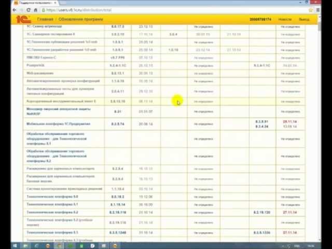Click the browser forward arrow
Image resolution: width=332 pixels, height=249 pixels.
(22, 10)
